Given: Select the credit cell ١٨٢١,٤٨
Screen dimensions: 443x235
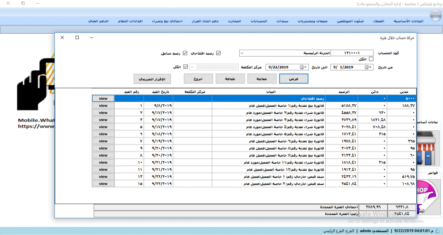Looking at the screenshot, I should click(373, 120).
